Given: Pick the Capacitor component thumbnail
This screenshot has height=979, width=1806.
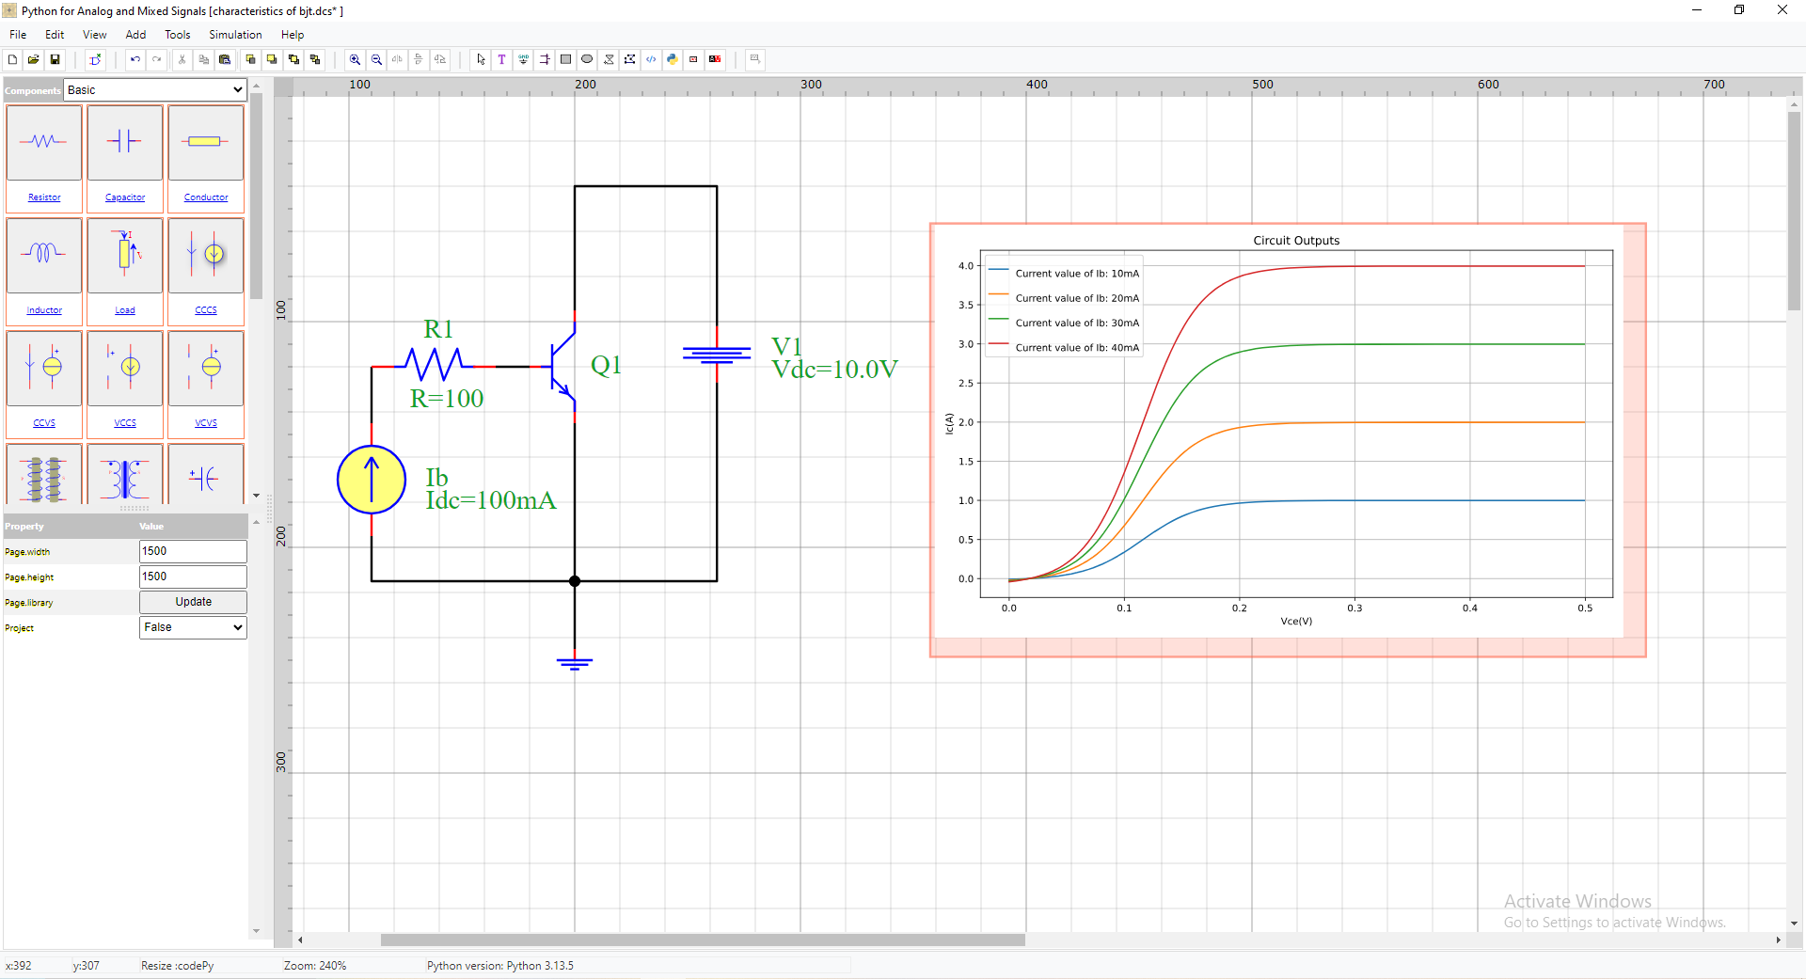Looking at the screenshot, I should (125, 142).
